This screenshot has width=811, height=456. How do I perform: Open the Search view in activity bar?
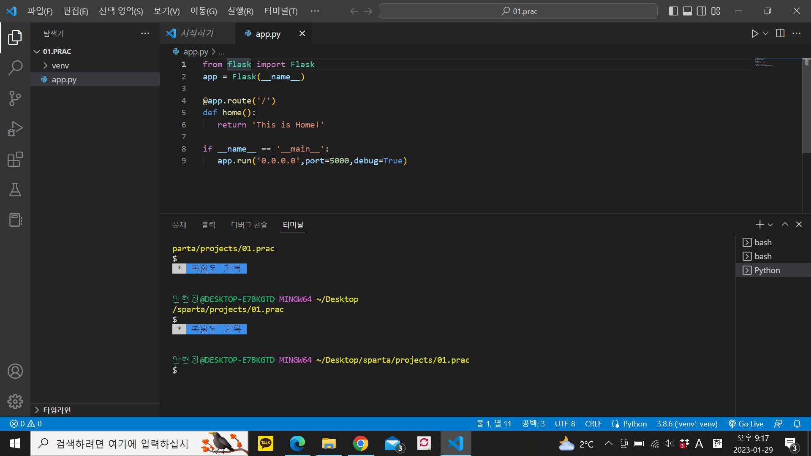[15, 68]
